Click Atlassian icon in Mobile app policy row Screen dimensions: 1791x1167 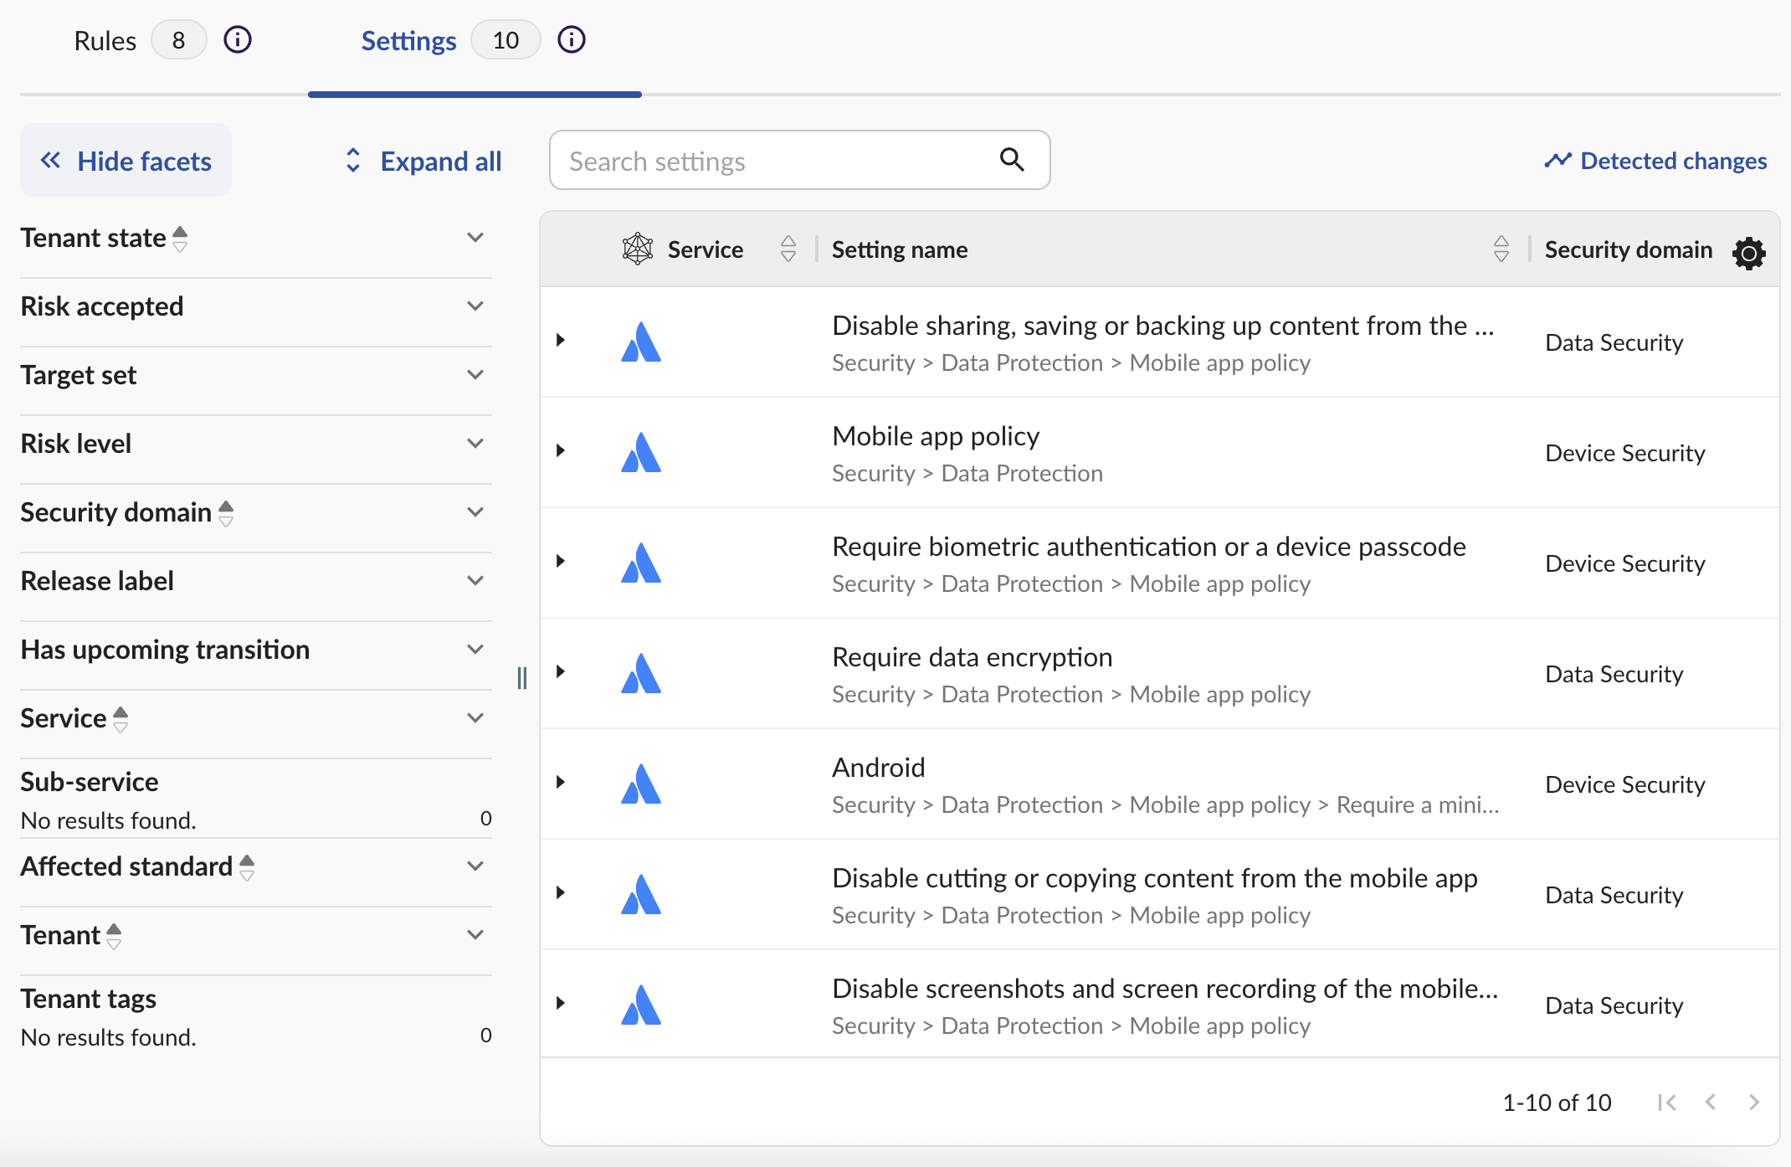coord(641,452)
